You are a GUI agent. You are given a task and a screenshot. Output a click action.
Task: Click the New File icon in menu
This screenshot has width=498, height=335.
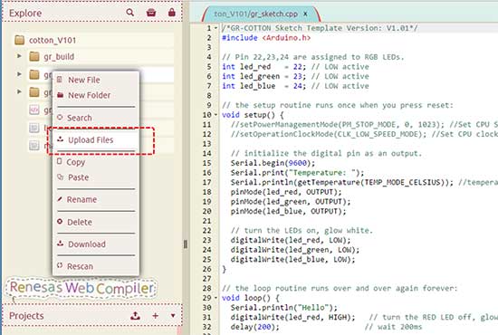(x=60, y=80)
